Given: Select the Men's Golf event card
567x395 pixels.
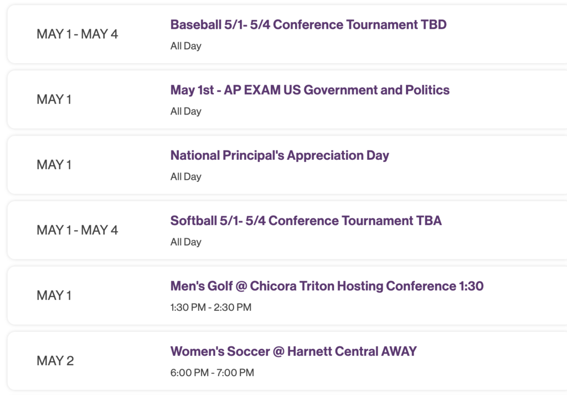Looking at the screenshot, I should (x=283, y=295).
